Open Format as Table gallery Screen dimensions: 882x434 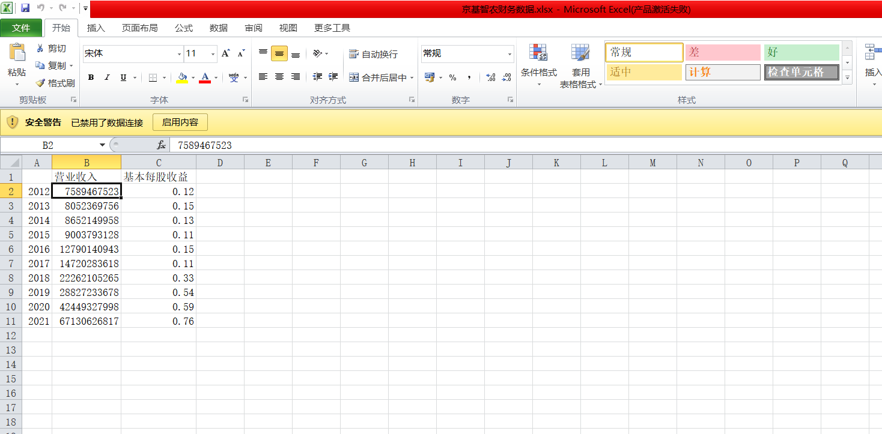pyautogui.click(x=580, y=66)
